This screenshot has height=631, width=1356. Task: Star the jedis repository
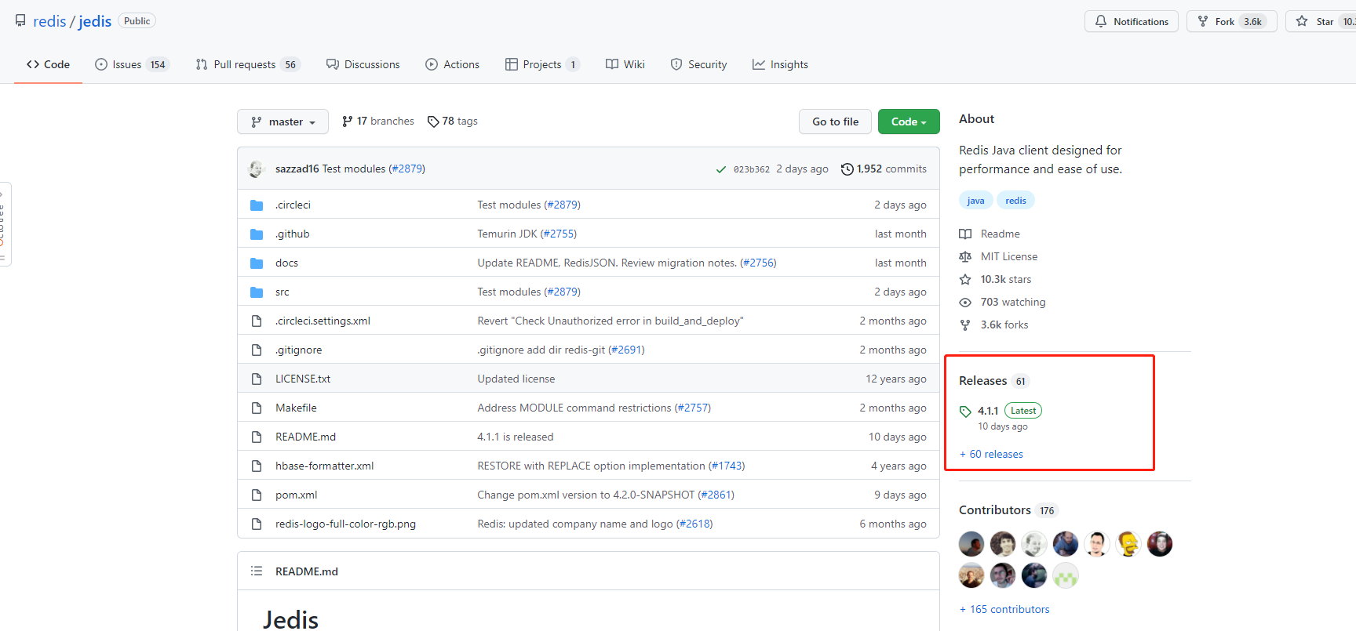[x=1320, y=21]
